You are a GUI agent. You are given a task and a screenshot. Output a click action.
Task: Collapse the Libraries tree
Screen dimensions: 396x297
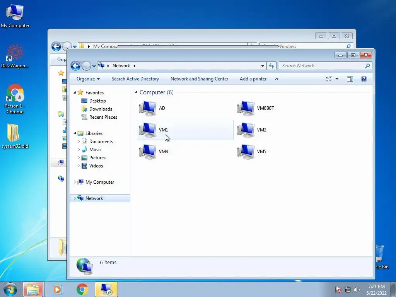(75, 133)
